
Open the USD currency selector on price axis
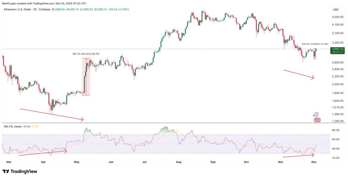(x=336, y=10)
